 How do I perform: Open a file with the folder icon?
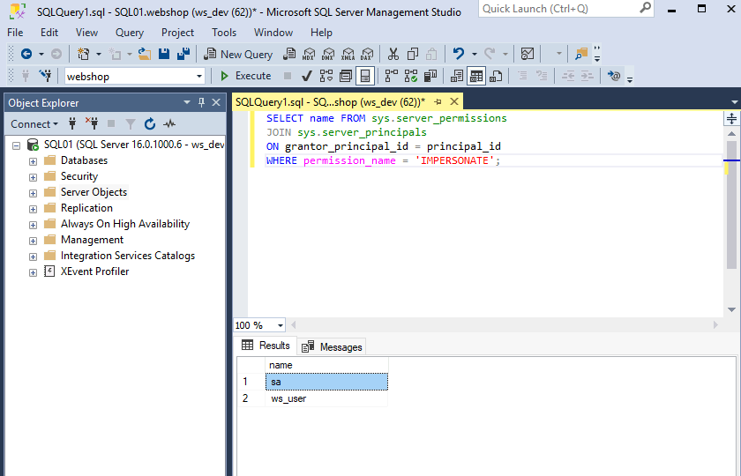[x=145, y=55]
